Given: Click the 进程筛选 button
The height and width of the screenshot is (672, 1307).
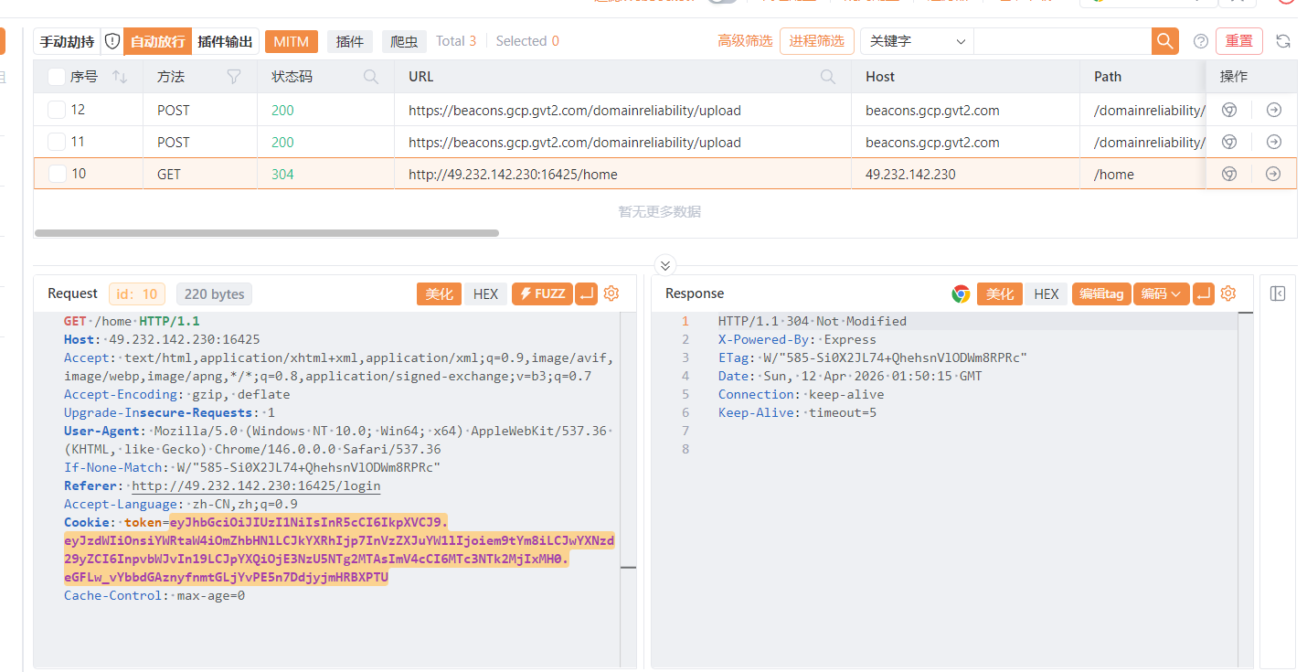Looking at the screenshot, I should (x=817, y=41).
